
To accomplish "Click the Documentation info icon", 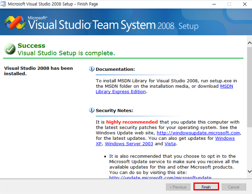I will click(x=92, y=69).
